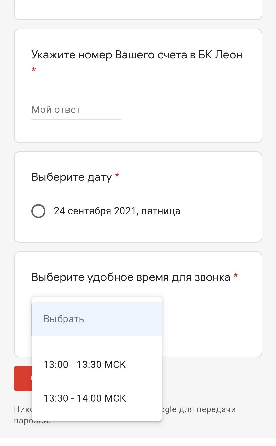Viewport: 276px width, 446px height.
Task: Click the asterisk after the call time question
Action: [236, 276]
